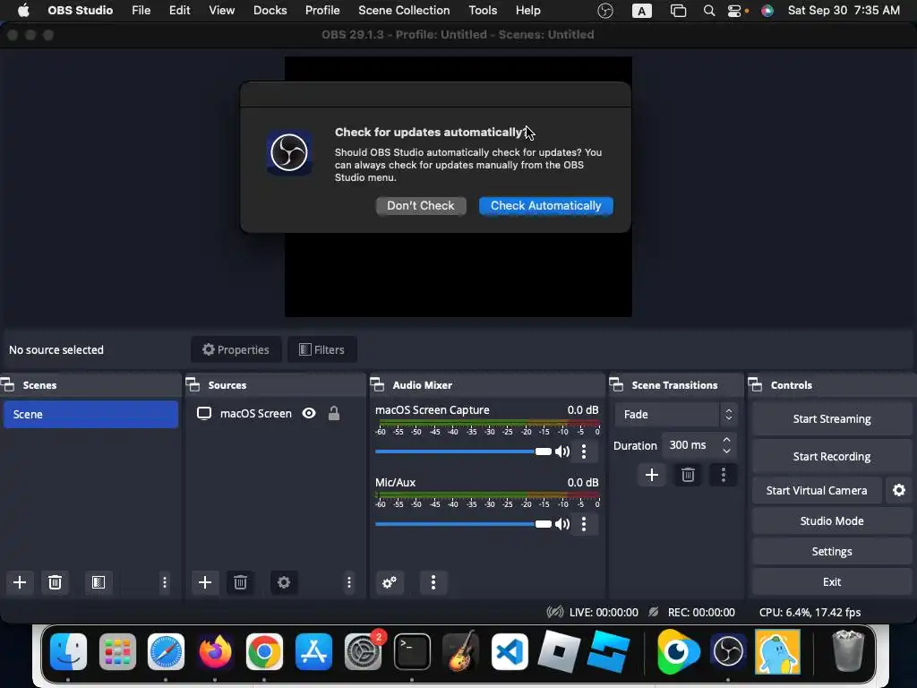Open Sources panel three-dot menu
The width and height of the screenshot is (917, 688).
(x=349, y=582)
